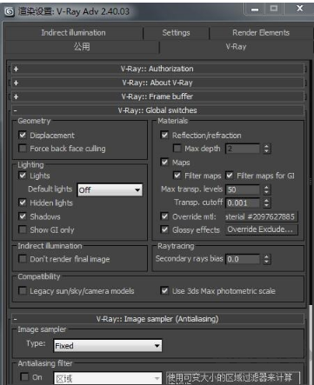Click the Max depth spinner arrows
Image resolution: width=314 pixels, height=385 pixels.
point(267,149)
